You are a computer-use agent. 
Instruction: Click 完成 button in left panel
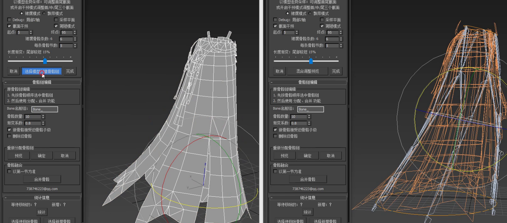[x=70, y=71]
